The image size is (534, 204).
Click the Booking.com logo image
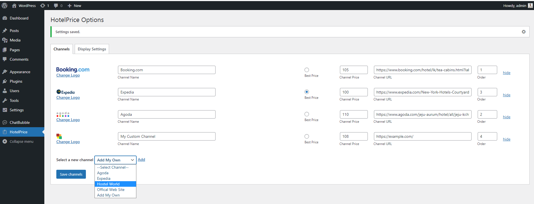point(73,70)
